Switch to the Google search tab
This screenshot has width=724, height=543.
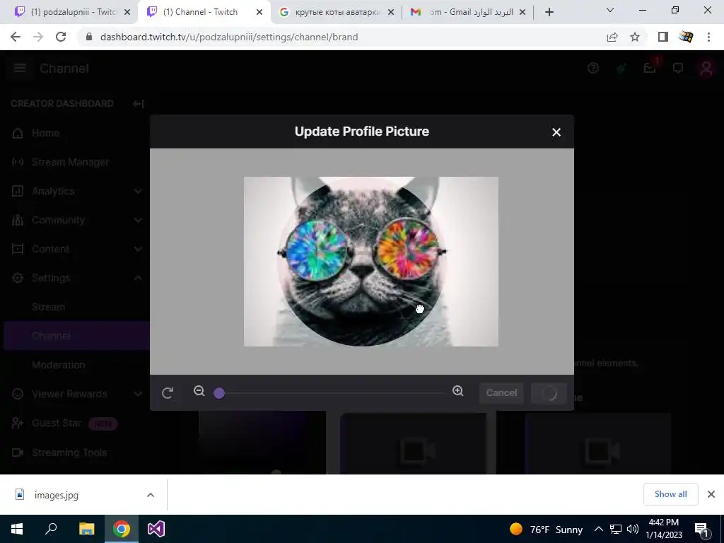click(337, 12)
